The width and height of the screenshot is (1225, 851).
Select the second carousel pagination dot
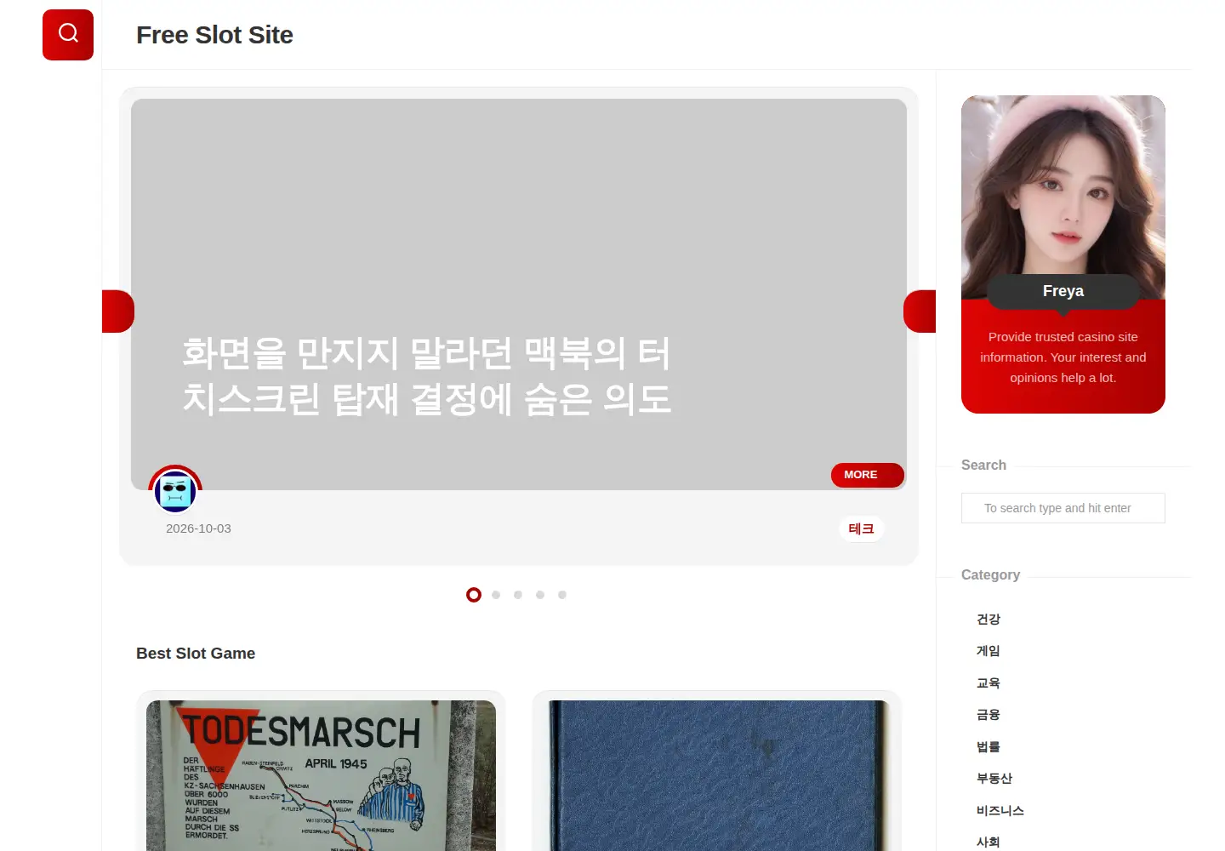(x=496, y=595)
